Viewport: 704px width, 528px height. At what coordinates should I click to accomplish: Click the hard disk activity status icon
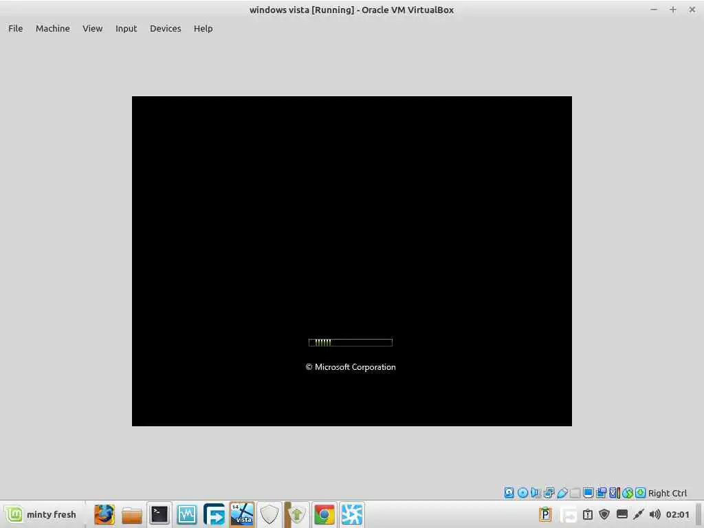509,492
